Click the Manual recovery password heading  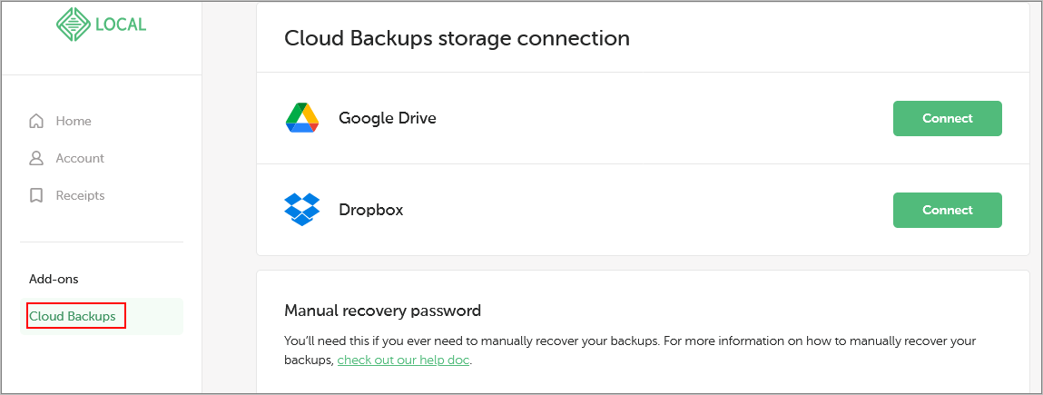coord(382,311)
